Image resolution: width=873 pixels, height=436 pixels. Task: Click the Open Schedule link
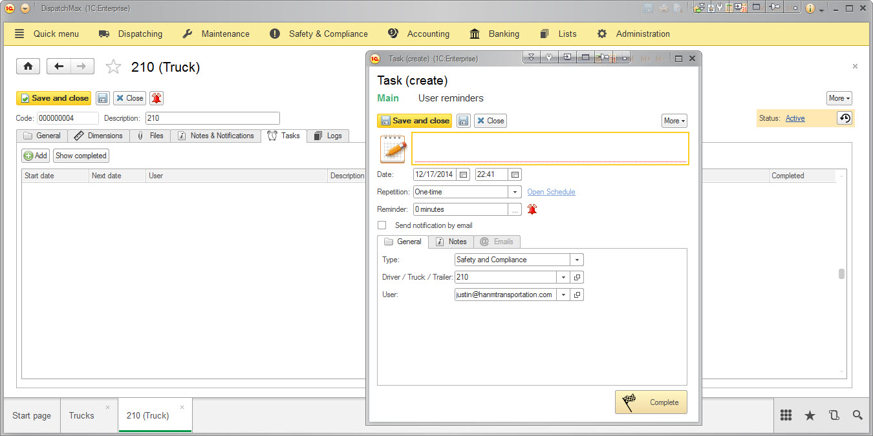(x=551, y=192)
